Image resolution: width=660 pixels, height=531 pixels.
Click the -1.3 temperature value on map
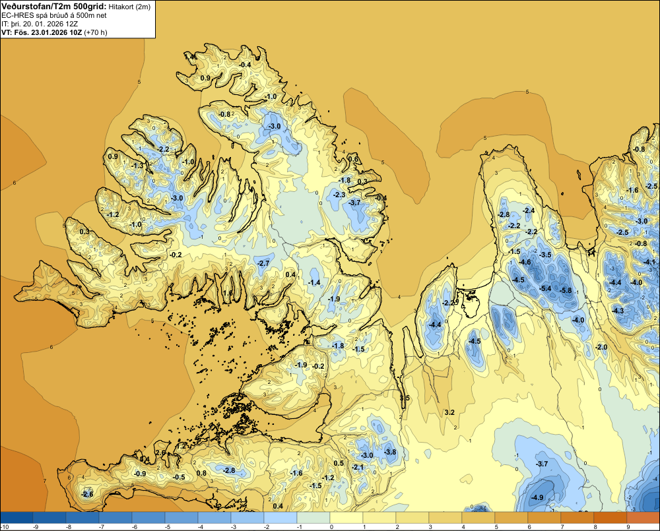pos(137,166)
